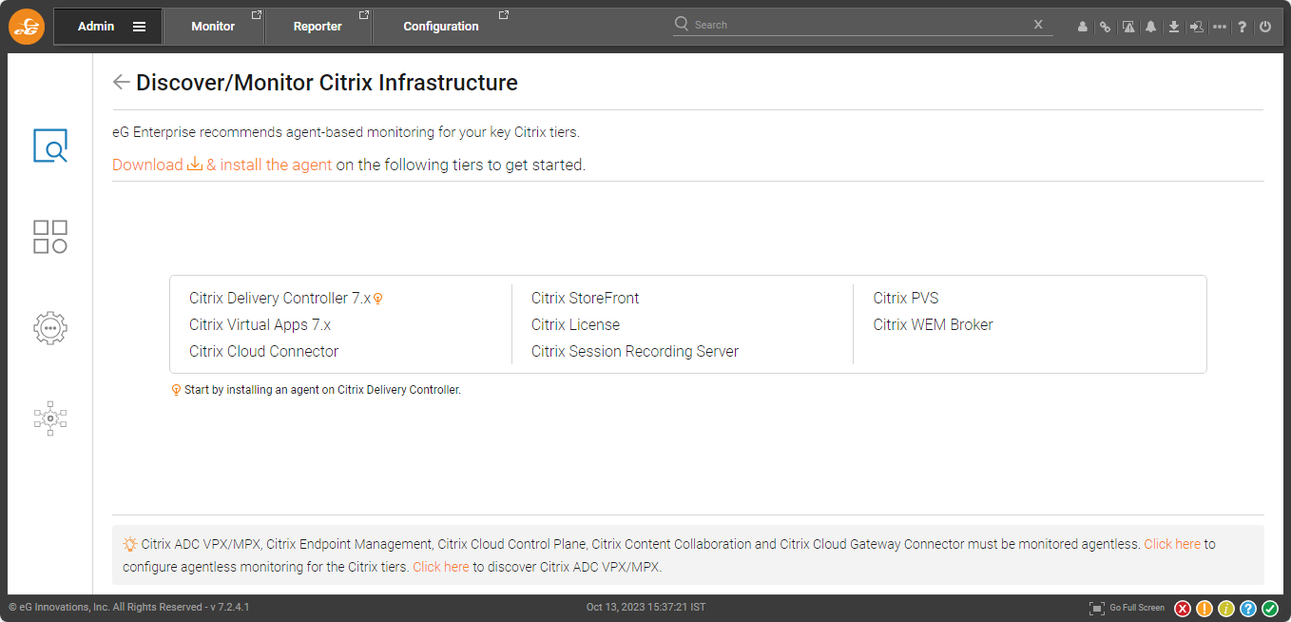
Task: Click the green checkmark status icon
Action: click(x=1270, y=609)
